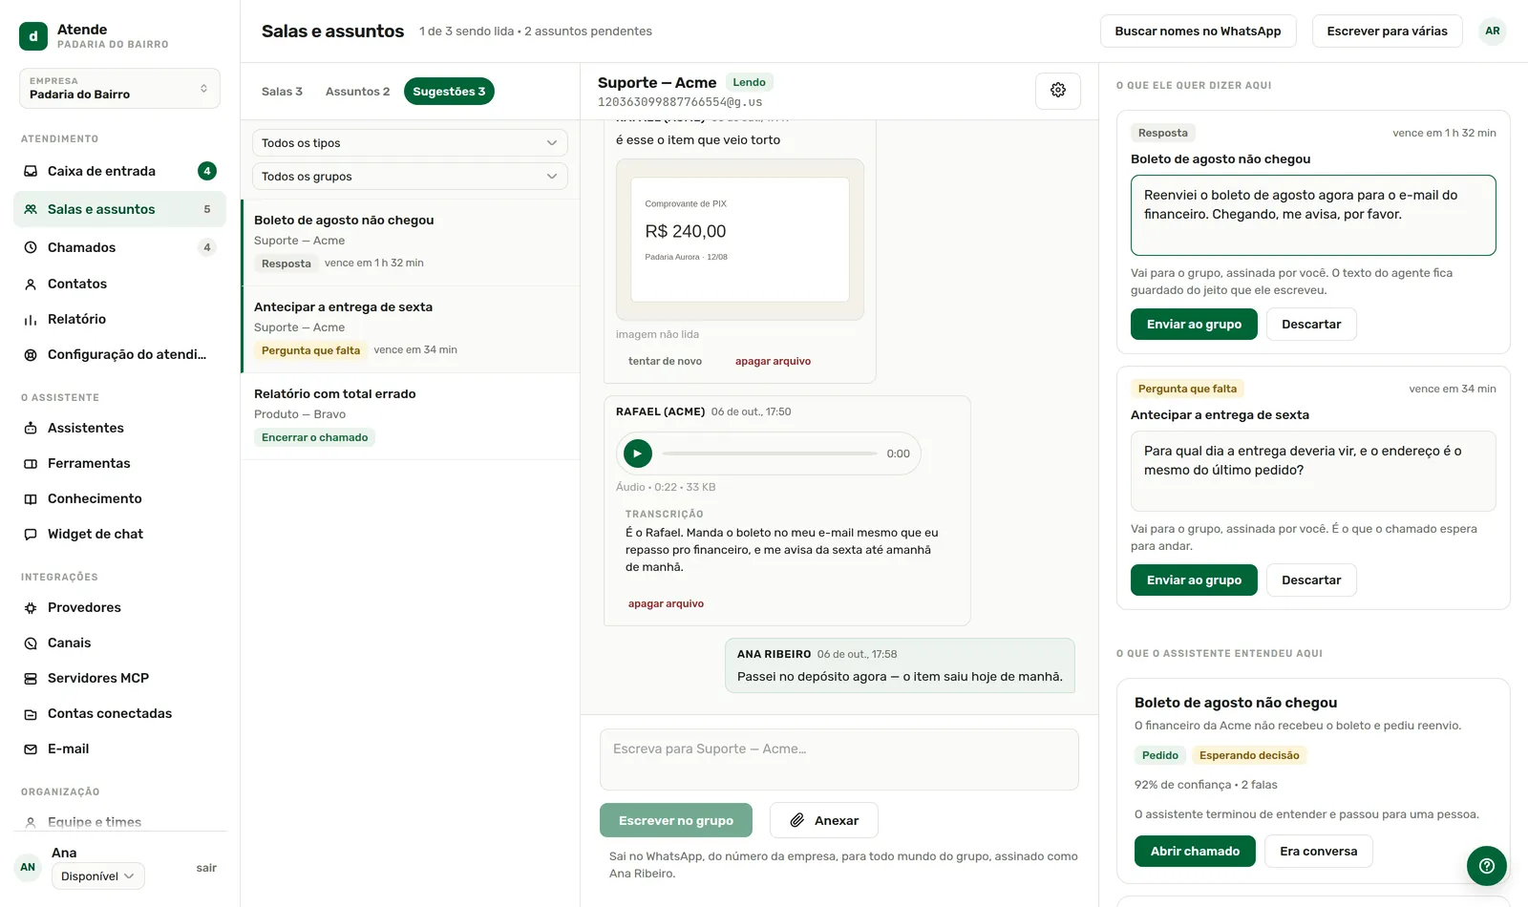Open Salas e assuntos in sidebar

(x=119, y=209)
